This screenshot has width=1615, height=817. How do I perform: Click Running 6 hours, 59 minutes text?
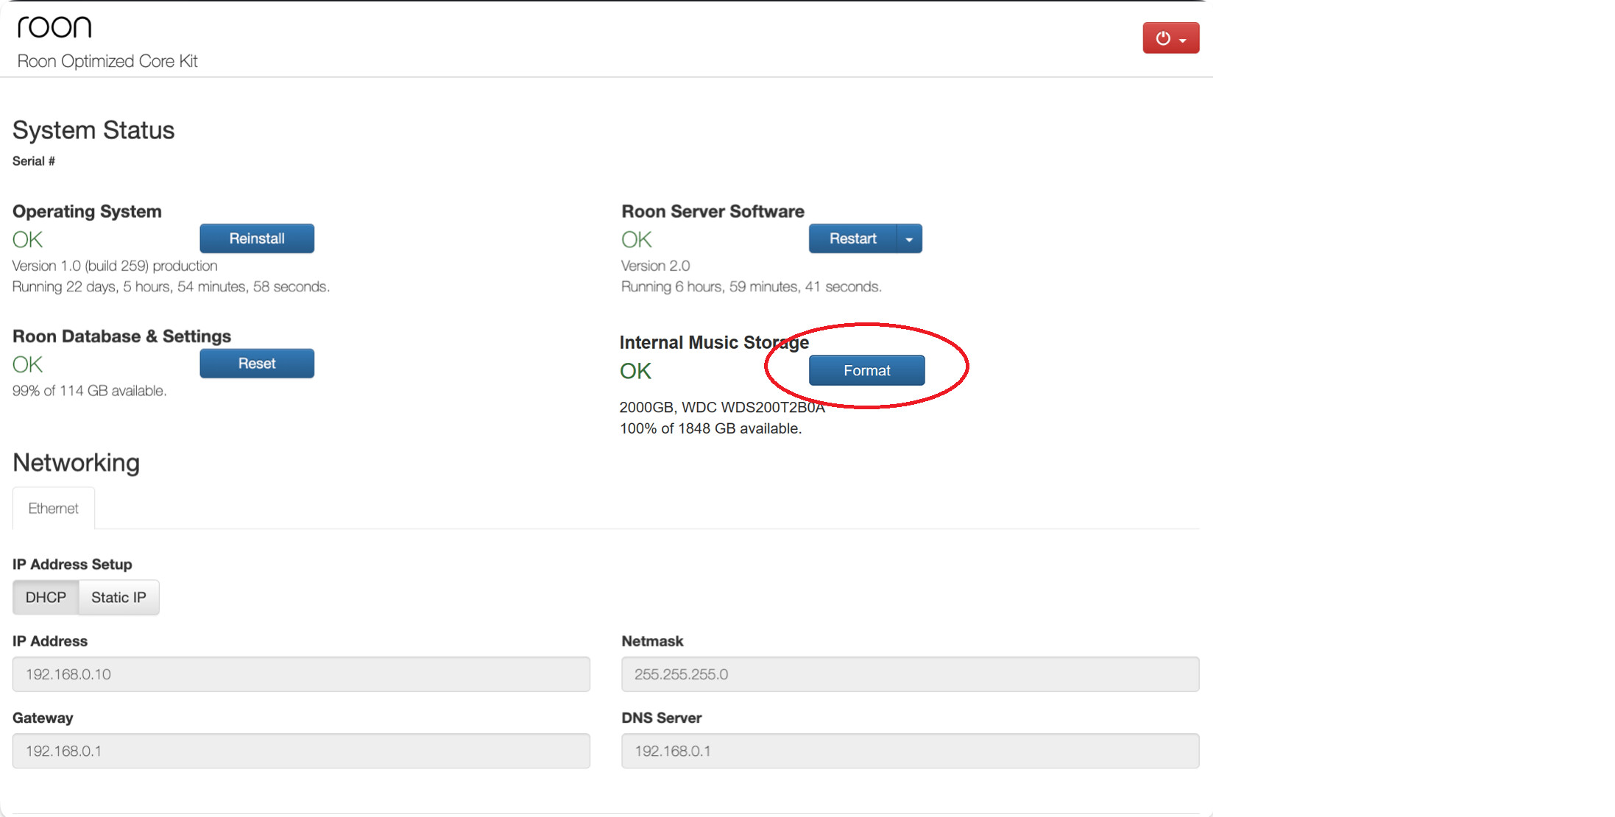point(751,286)
